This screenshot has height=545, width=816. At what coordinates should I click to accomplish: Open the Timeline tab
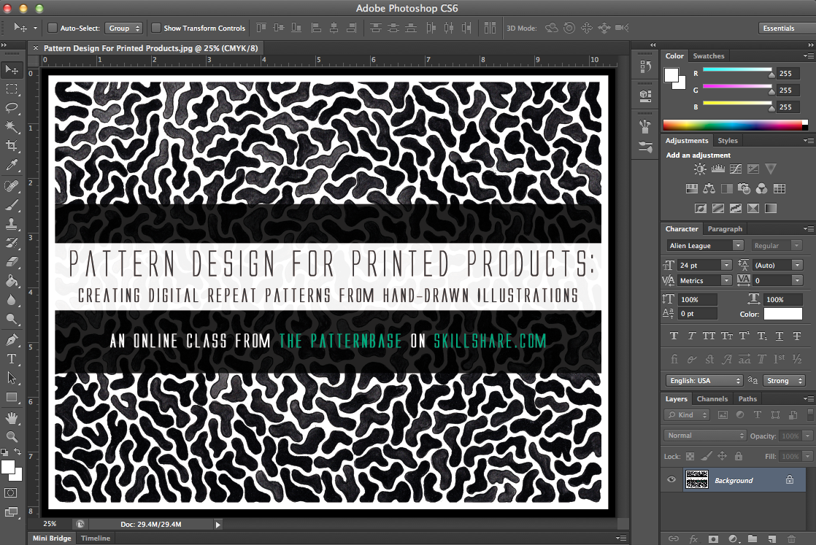coord(96,538)
